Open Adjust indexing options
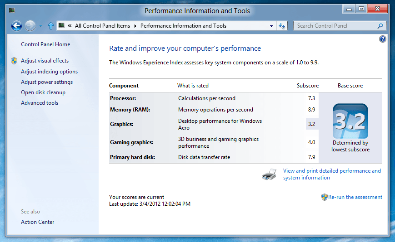Image resolution: width=395 pixels, height=242 pixels. click(49, 72)
